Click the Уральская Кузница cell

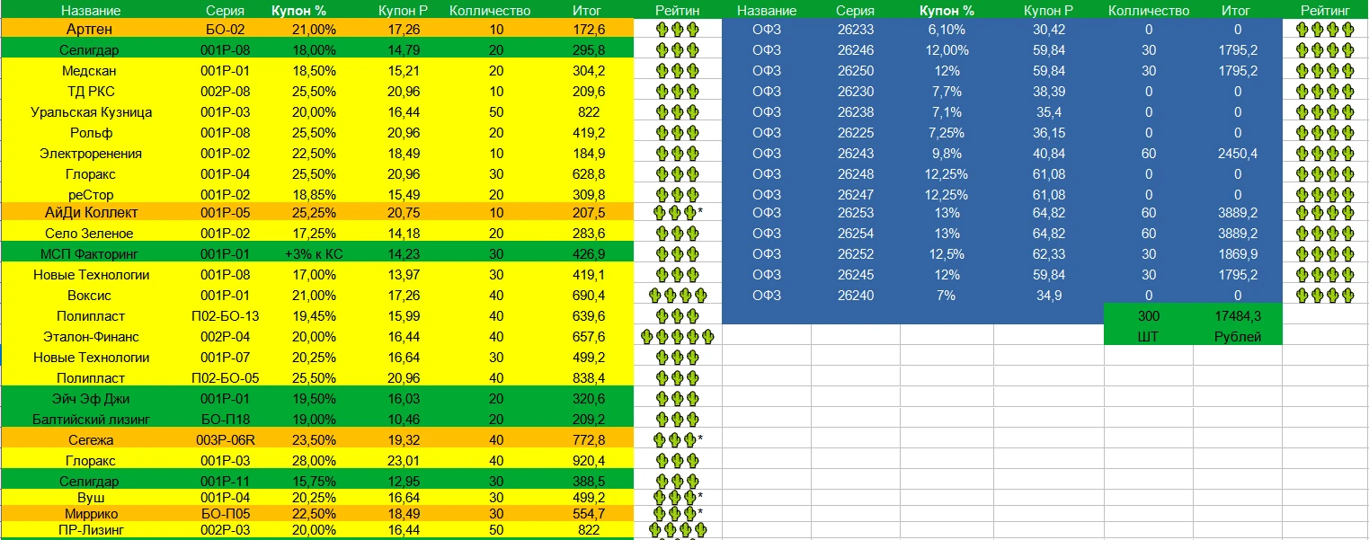coord(90,112)
